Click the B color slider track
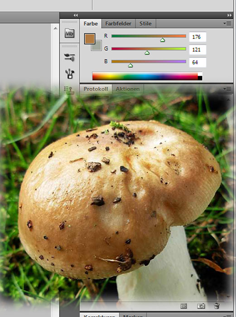 149,62
